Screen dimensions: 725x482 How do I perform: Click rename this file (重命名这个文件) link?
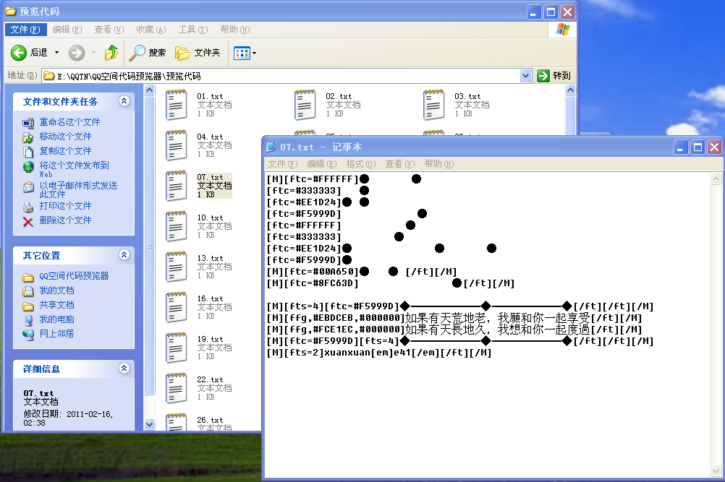[x=69, y=122]
